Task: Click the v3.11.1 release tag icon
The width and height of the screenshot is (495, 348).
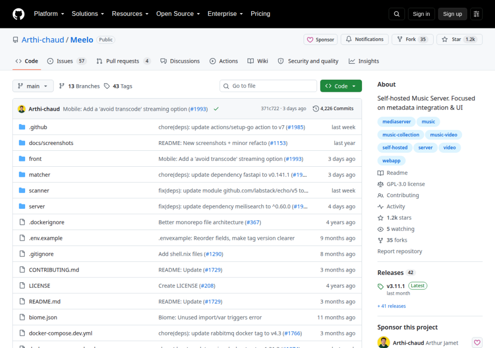Action: pos(380,287)
